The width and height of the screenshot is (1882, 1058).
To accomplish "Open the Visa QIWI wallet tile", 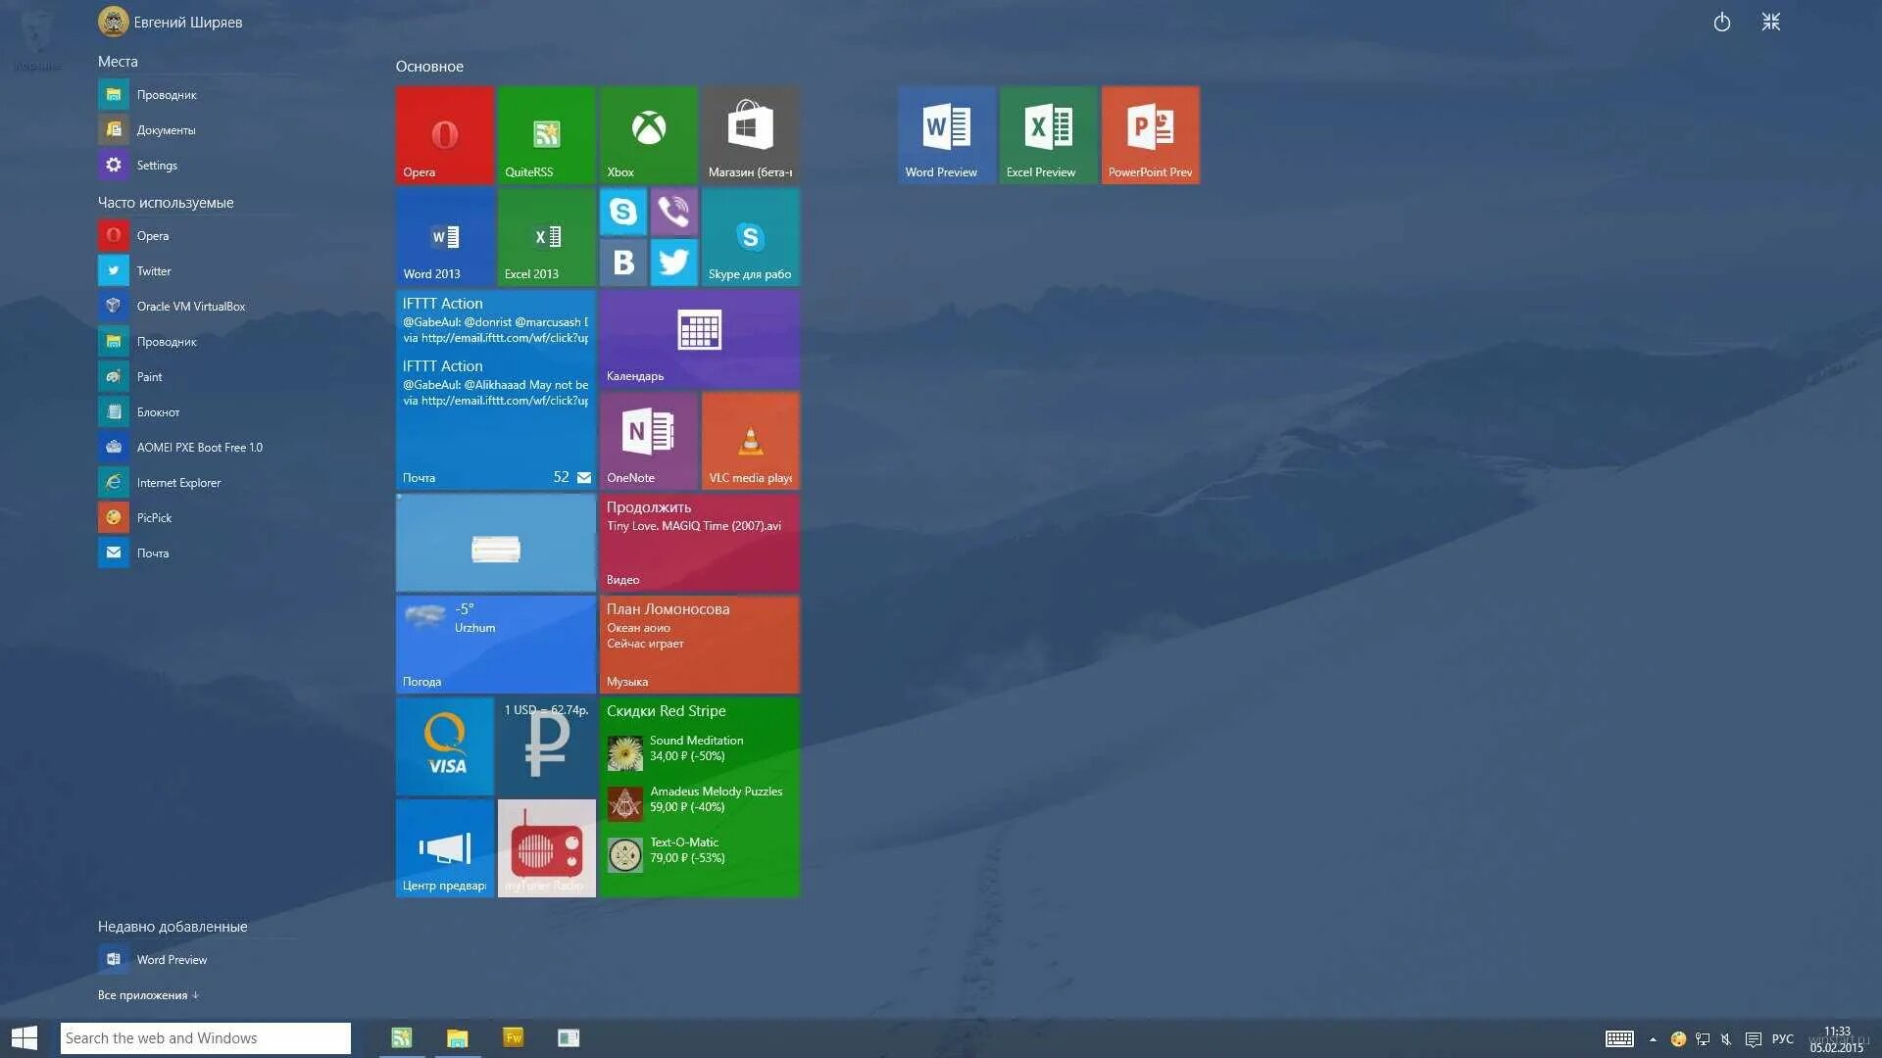I will tap(444, 745).
